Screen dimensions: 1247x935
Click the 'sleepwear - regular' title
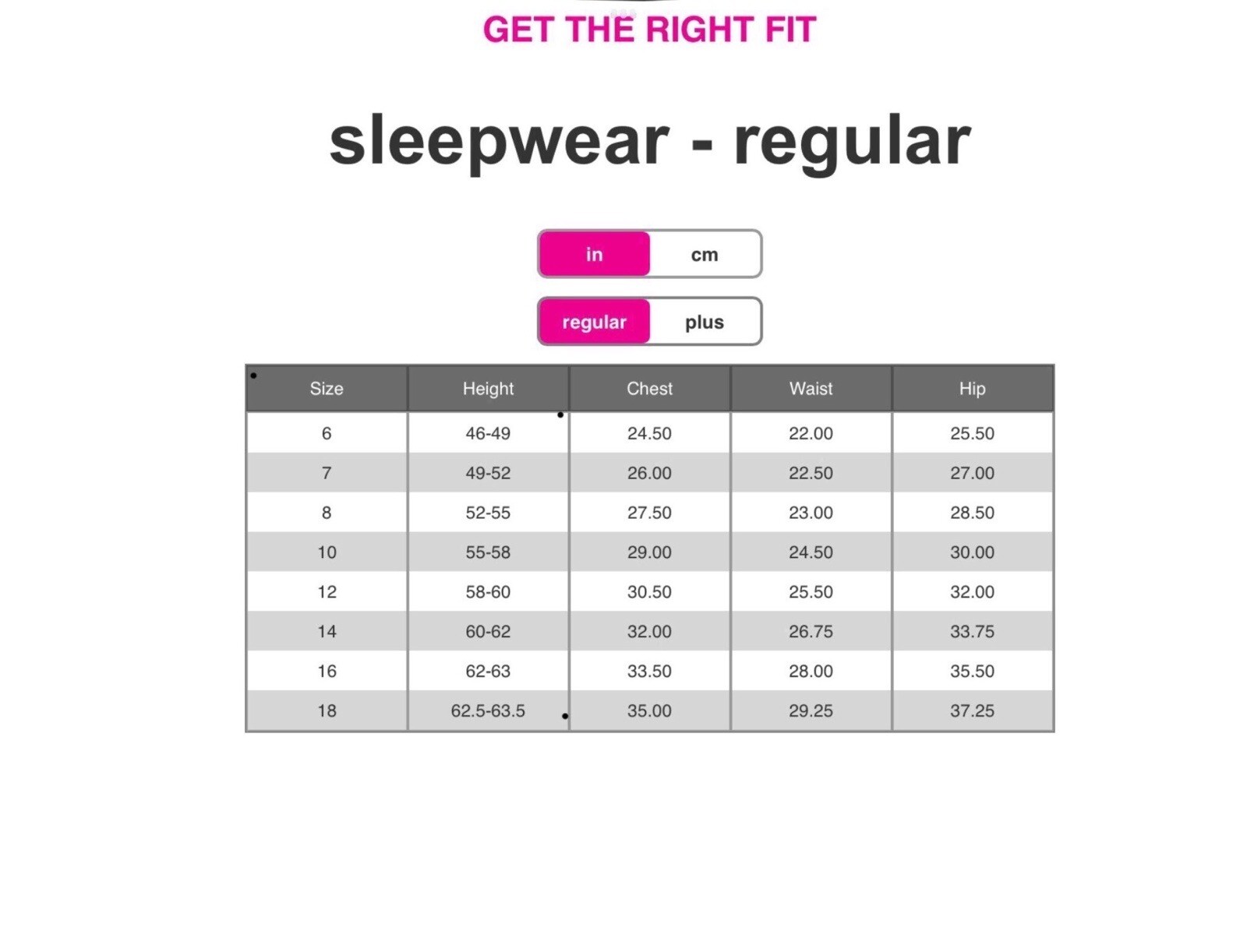coord(649,141)
